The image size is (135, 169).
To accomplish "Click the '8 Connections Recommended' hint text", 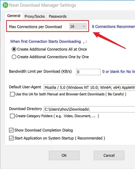I will pos(113,27).
